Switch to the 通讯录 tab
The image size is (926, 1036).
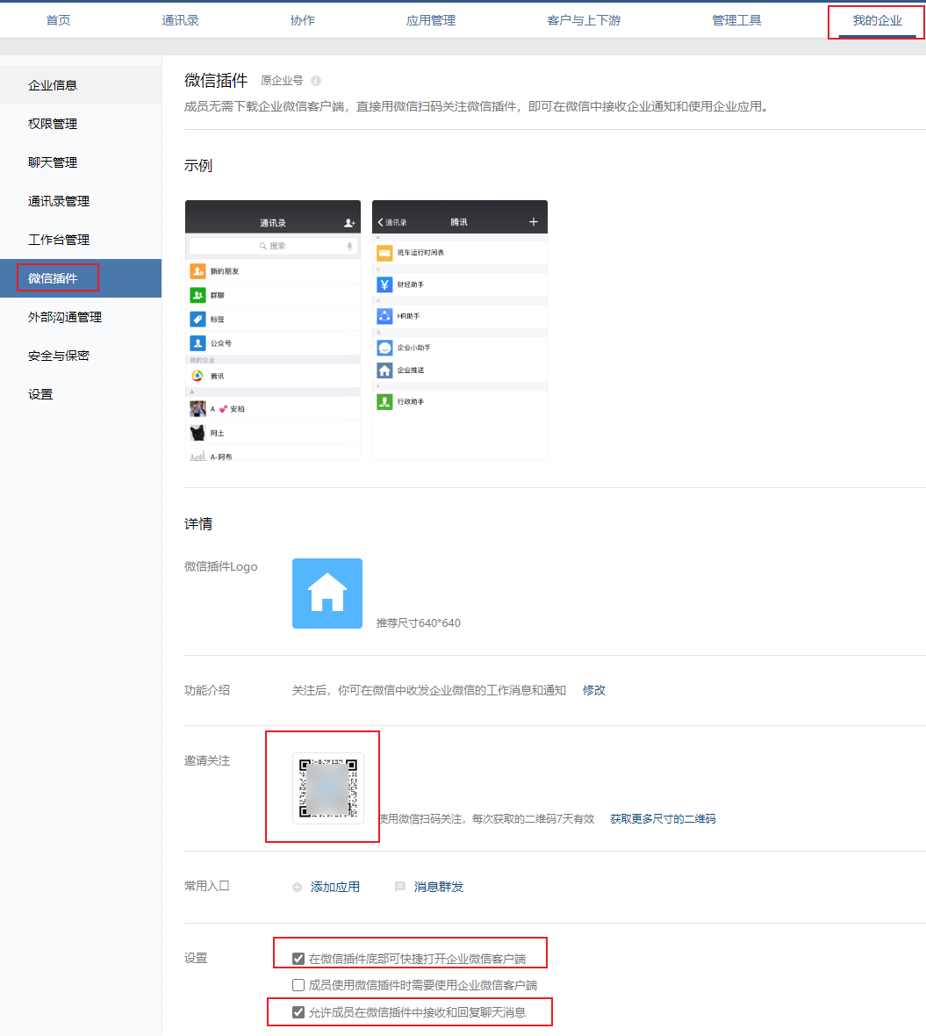(x=180, y=20)
